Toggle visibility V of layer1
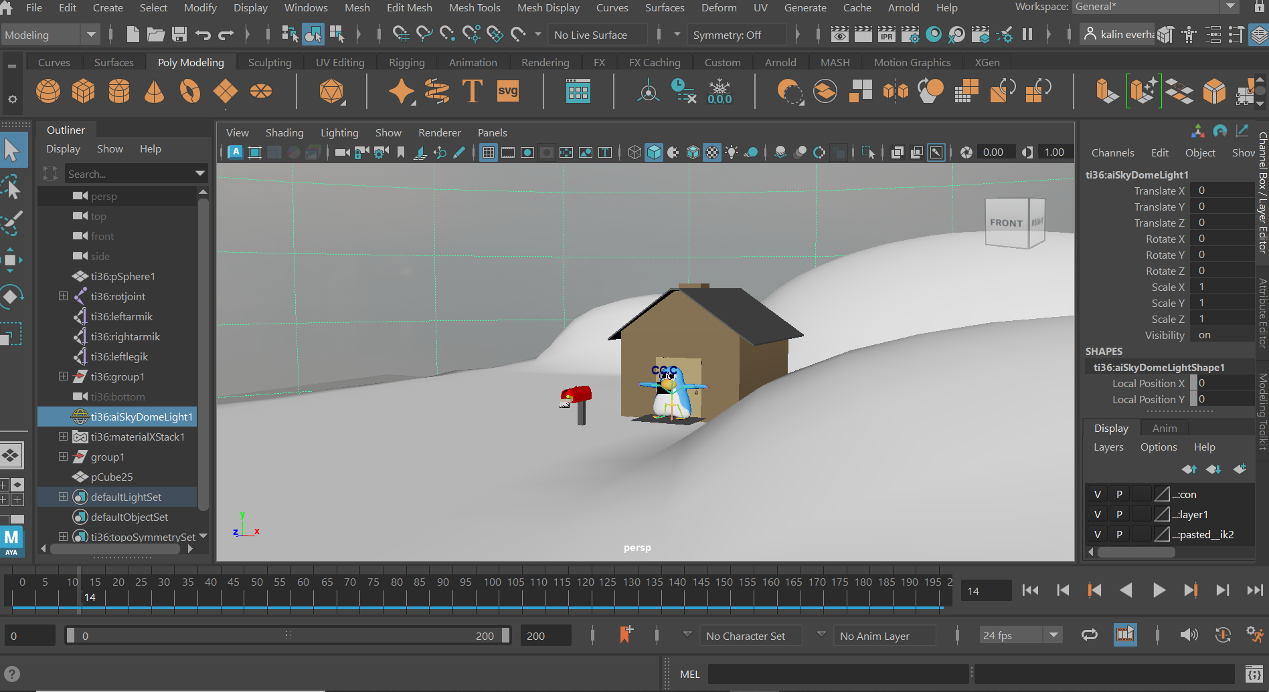1269x692 pixels. [x=1097, y=514]
